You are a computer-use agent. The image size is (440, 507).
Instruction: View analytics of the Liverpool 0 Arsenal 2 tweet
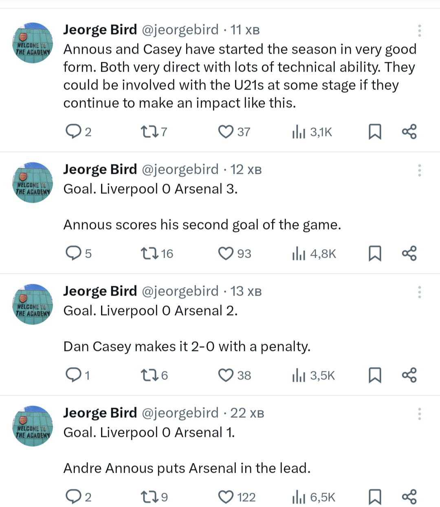tap(299, 375)
